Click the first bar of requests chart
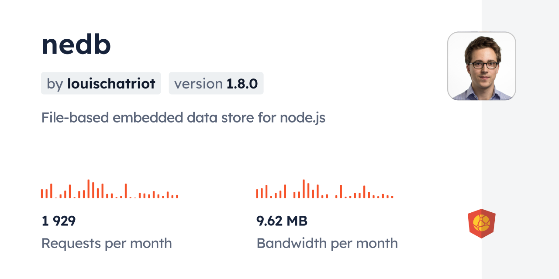The height and width of the screenshot is (279, 559). click(x=42, y=194)
